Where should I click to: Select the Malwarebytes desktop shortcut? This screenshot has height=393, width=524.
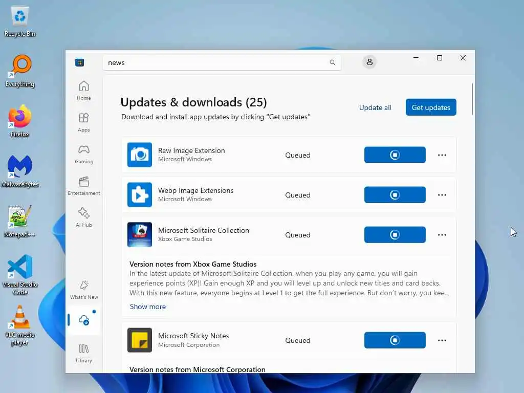pyautogui.click(x=20, y=171)
